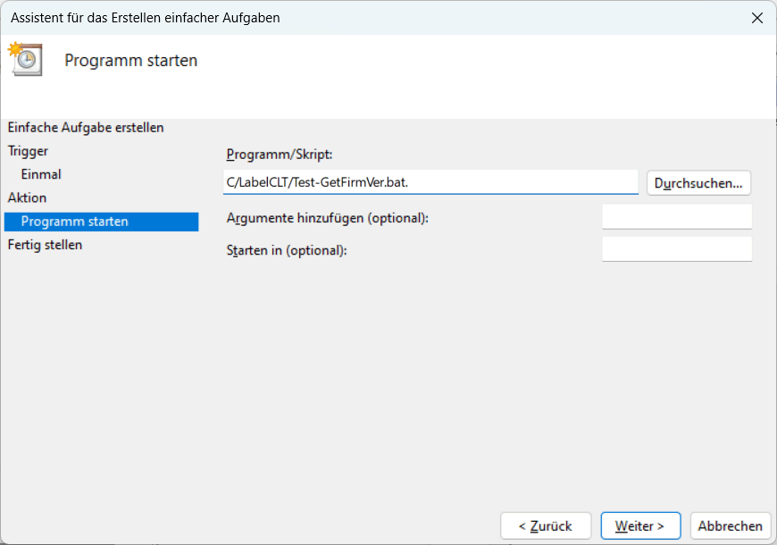The height and width of the screenshot is (545, 777).
Task: Click the 'Argumente hinzufügen (optional):' label
Action: pyautogui.click(x=328, y=218)
